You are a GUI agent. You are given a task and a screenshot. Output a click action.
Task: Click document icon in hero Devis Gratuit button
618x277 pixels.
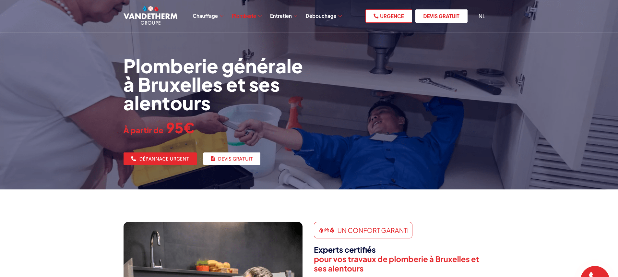(213, 159)
